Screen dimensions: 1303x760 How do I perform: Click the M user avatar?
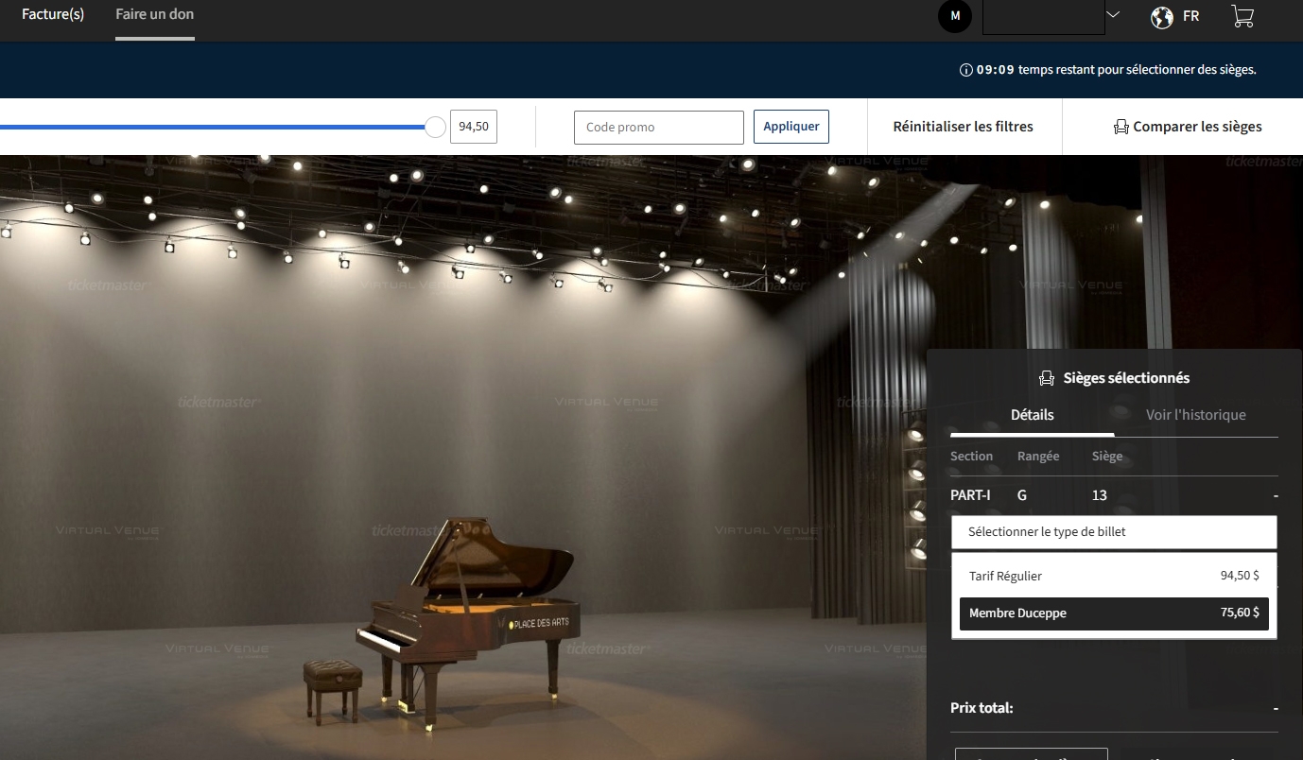tap(954, 16)
